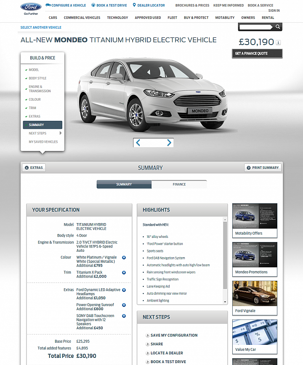Click Share link in Next Steps
The image size is (303, 365).
tap(157, 344)
